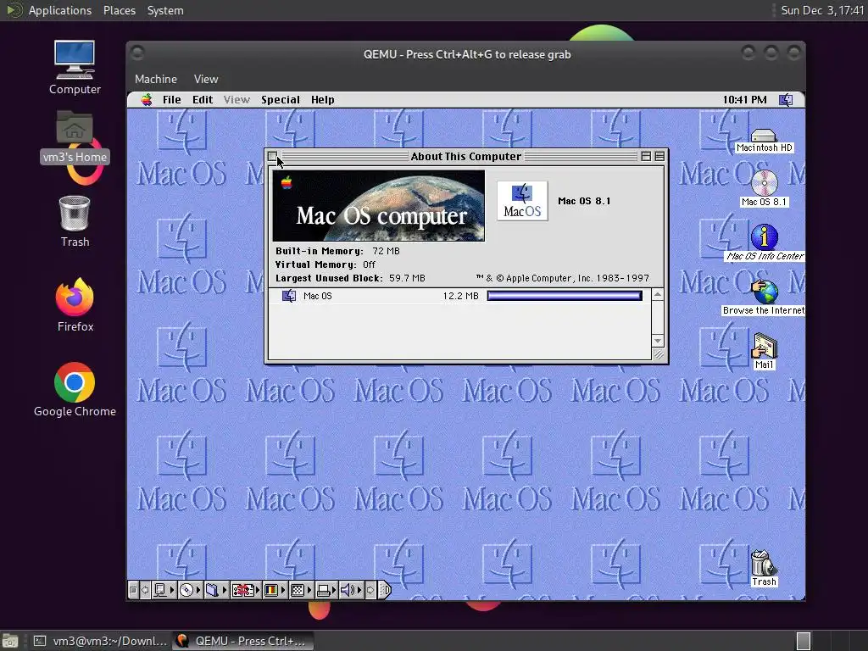This screenshot has height=651, width=868.
Task: Open the Applications menu in the top panel
Action: 60,10
